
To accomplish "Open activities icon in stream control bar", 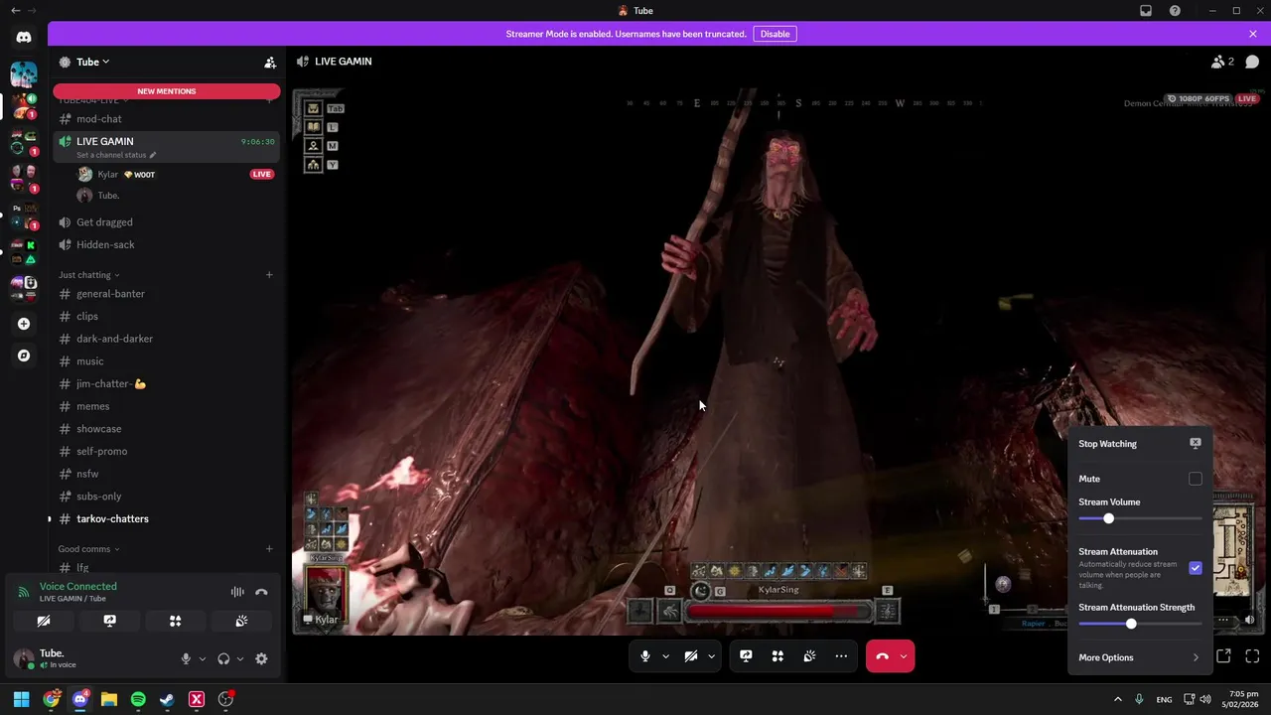I will point(777,656).
